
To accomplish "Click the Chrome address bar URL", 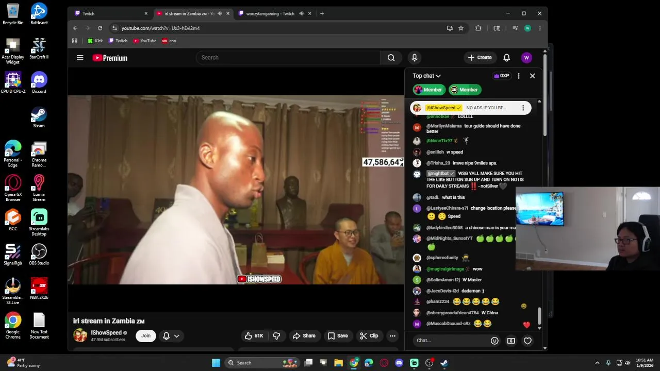I will point(160,28).
